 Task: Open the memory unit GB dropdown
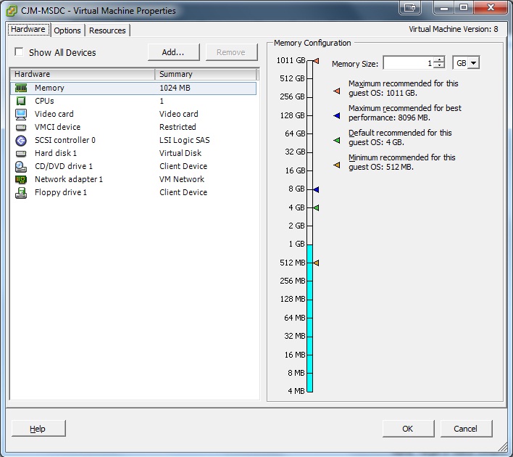click(466, 63)
